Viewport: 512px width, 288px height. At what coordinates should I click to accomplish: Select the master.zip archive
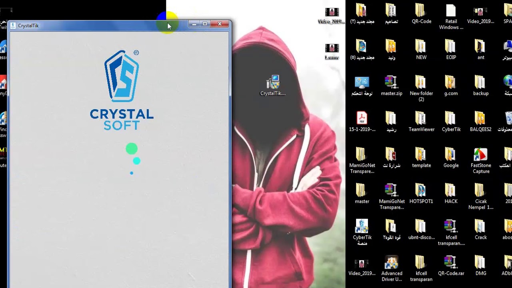391,86
